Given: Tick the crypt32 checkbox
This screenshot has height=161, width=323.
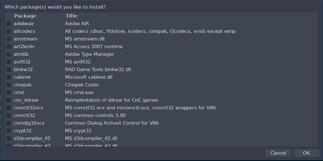Looking at the screenshot, I should point(9,131).
